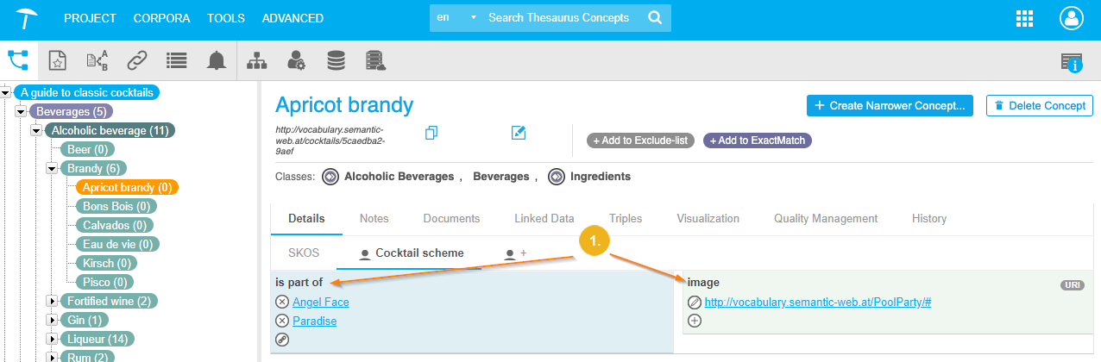Expand the Fortified wine node
Viewport: 1101px width, 362px height.
[52, 302]
